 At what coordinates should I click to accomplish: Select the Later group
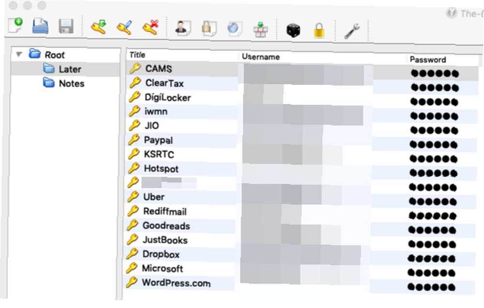point(62,69)
